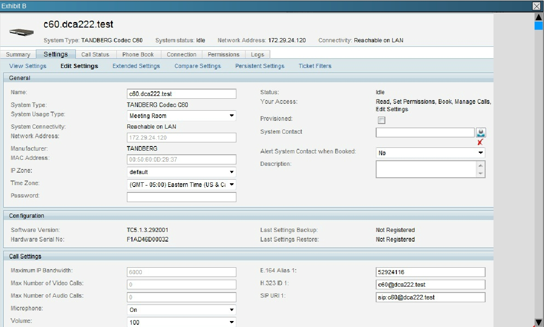Open the Time Zone dropdown
The image size is (544, 327).
click(x=181, y=185)
